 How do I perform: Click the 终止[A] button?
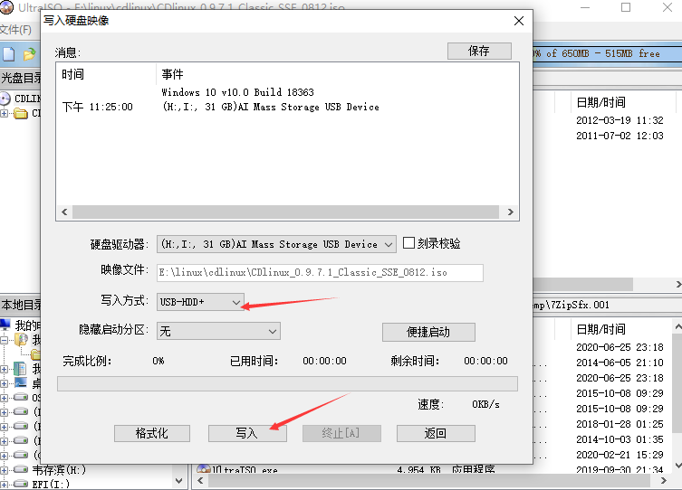(341, 433)
